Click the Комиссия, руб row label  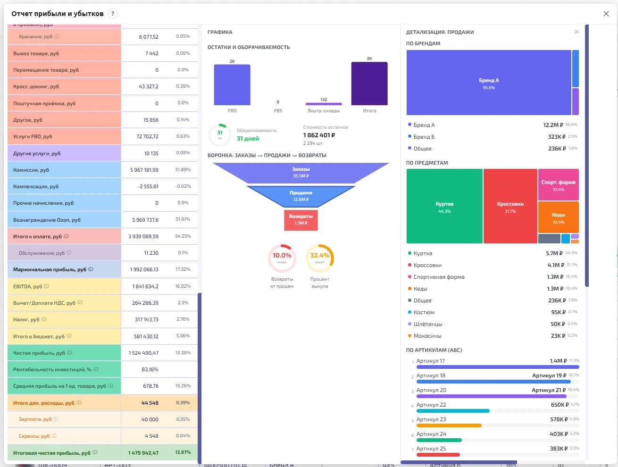31,170
